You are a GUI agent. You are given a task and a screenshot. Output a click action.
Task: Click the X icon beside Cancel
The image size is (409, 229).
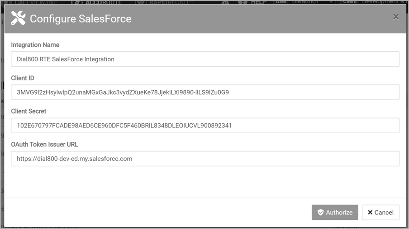click(x=370, y=212)
